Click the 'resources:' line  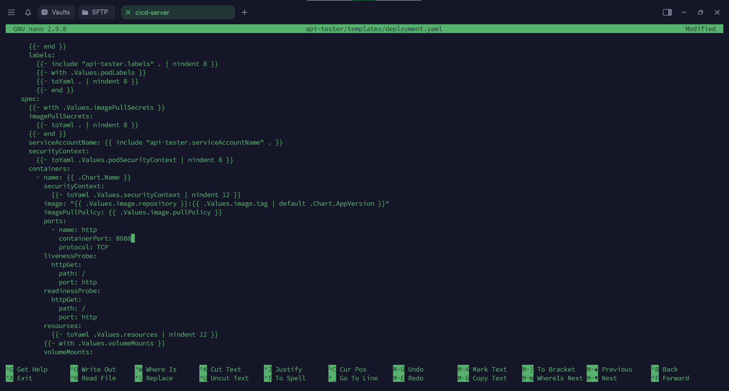pos(63,326)
